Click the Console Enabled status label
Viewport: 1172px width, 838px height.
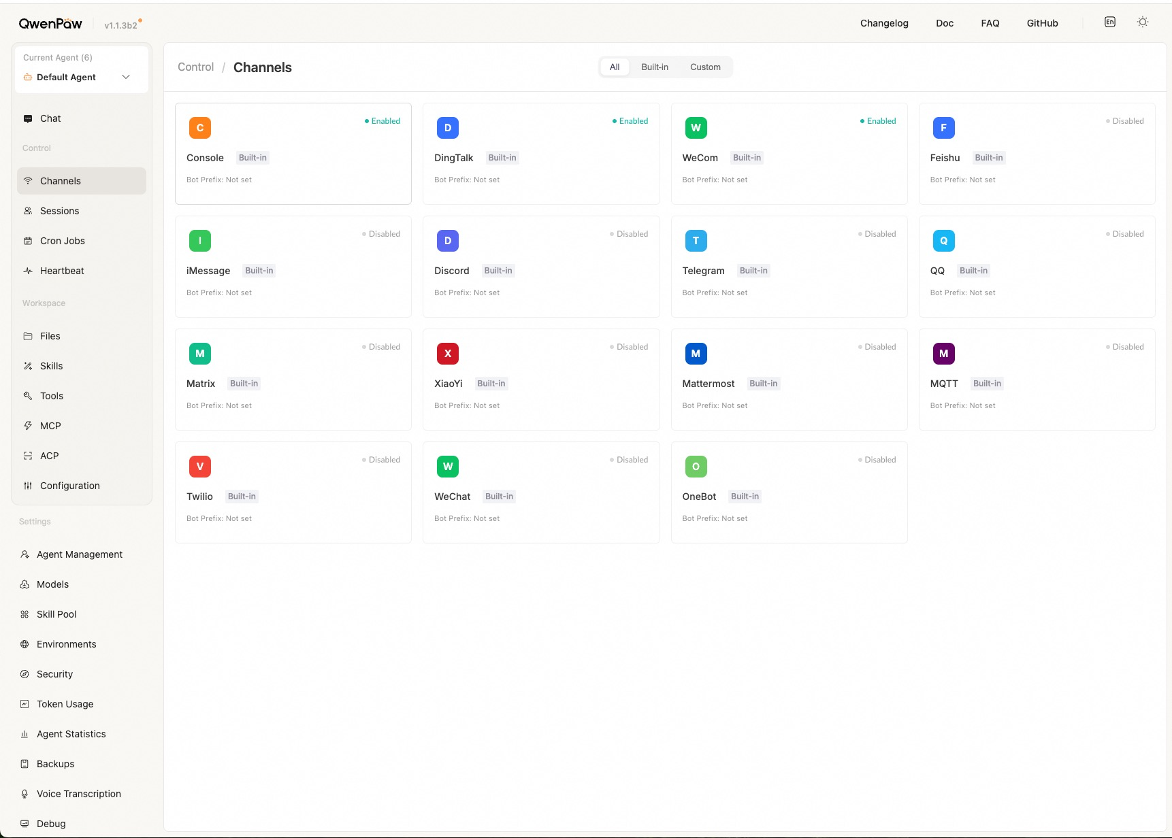coord(382,121)
